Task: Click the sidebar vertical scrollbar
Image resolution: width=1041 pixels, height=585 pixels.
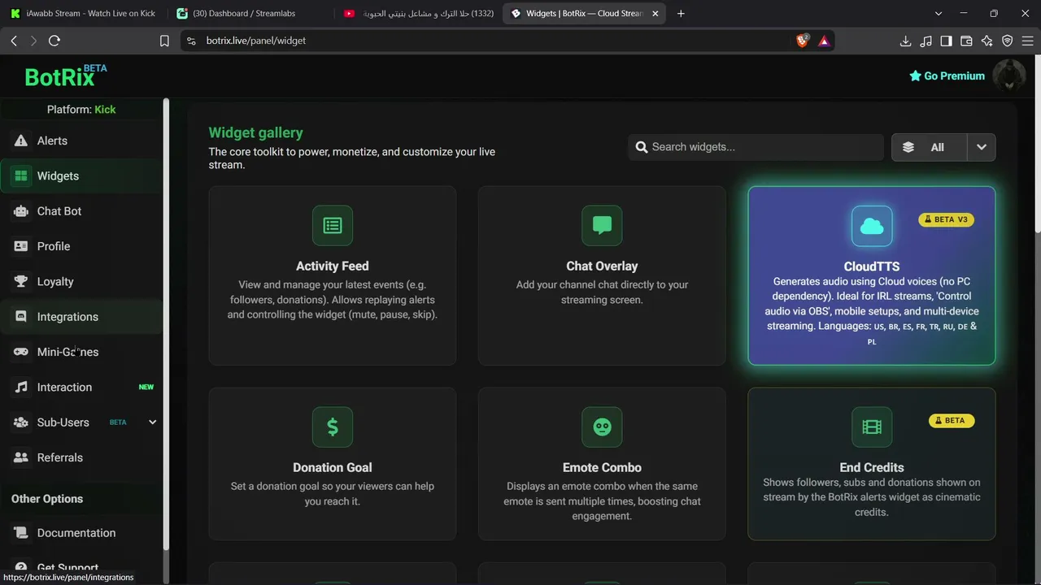Action: (166, 325)
